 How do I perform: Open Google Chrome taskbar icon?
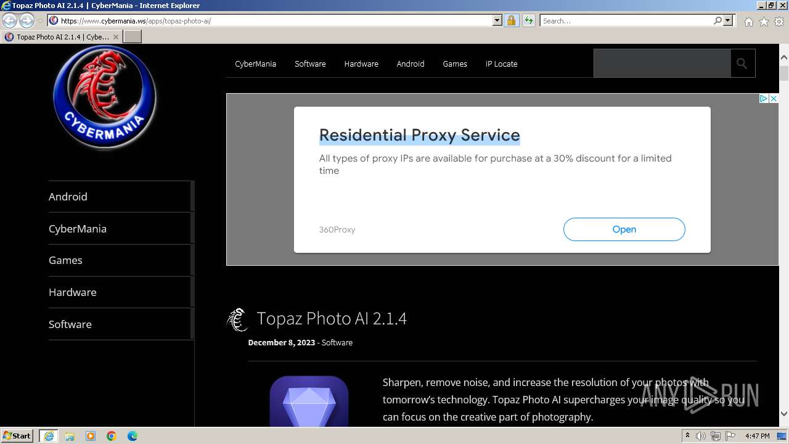[x=112, y=436]
